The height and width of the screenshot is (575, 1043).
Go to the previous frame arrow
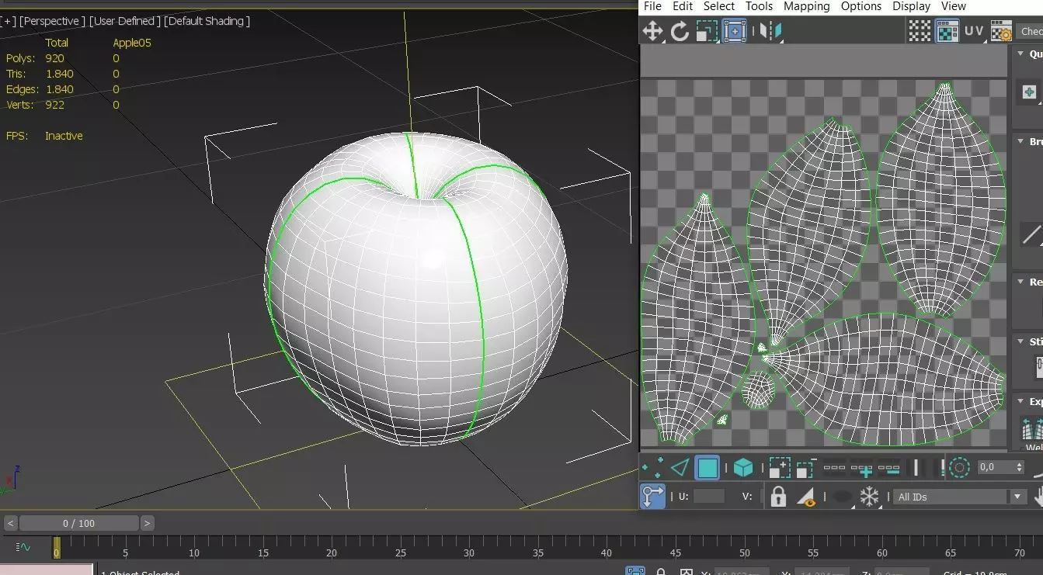click(x=10, y=523)
